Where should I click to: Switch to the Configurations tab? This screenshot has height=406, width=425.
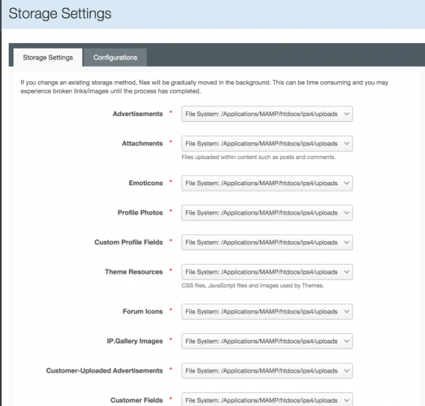click(x=115, y=58)
